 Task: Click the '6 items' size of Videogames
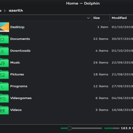point(102,98)
